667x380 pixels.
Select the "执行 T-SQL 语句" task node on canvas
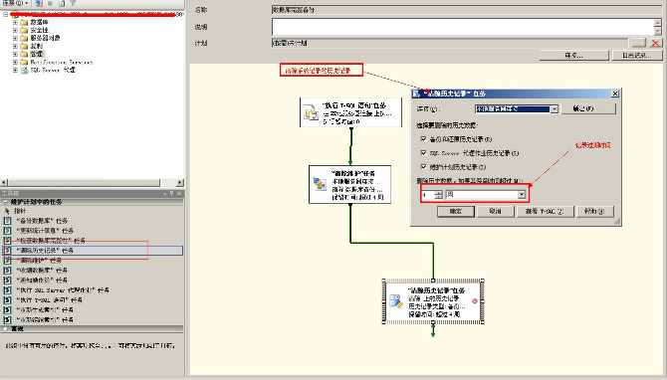pos(350,112)
